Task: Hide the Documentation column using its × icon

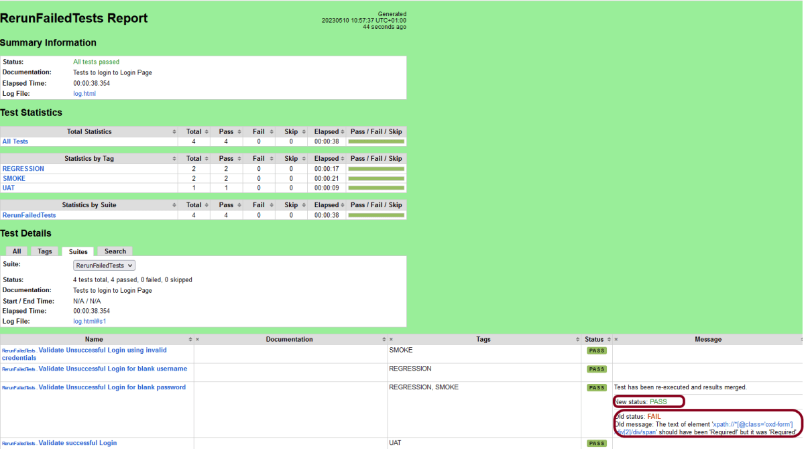Action: click(198, 340)
